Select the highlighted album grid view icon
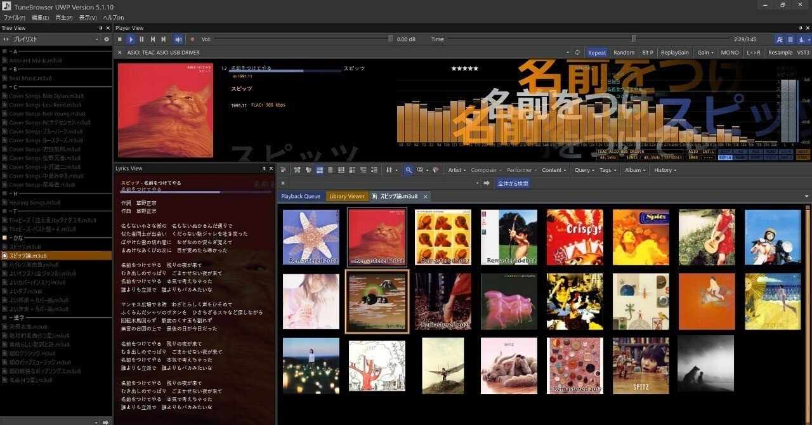 [x=320, y=170]
